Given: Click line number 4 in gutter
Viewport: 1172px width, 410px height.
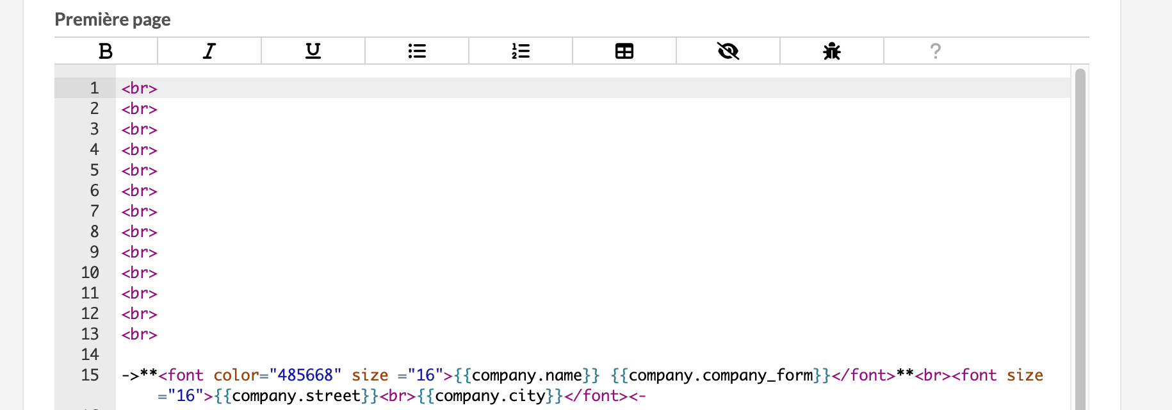Looking at the screenshot, I should [95, 149].
